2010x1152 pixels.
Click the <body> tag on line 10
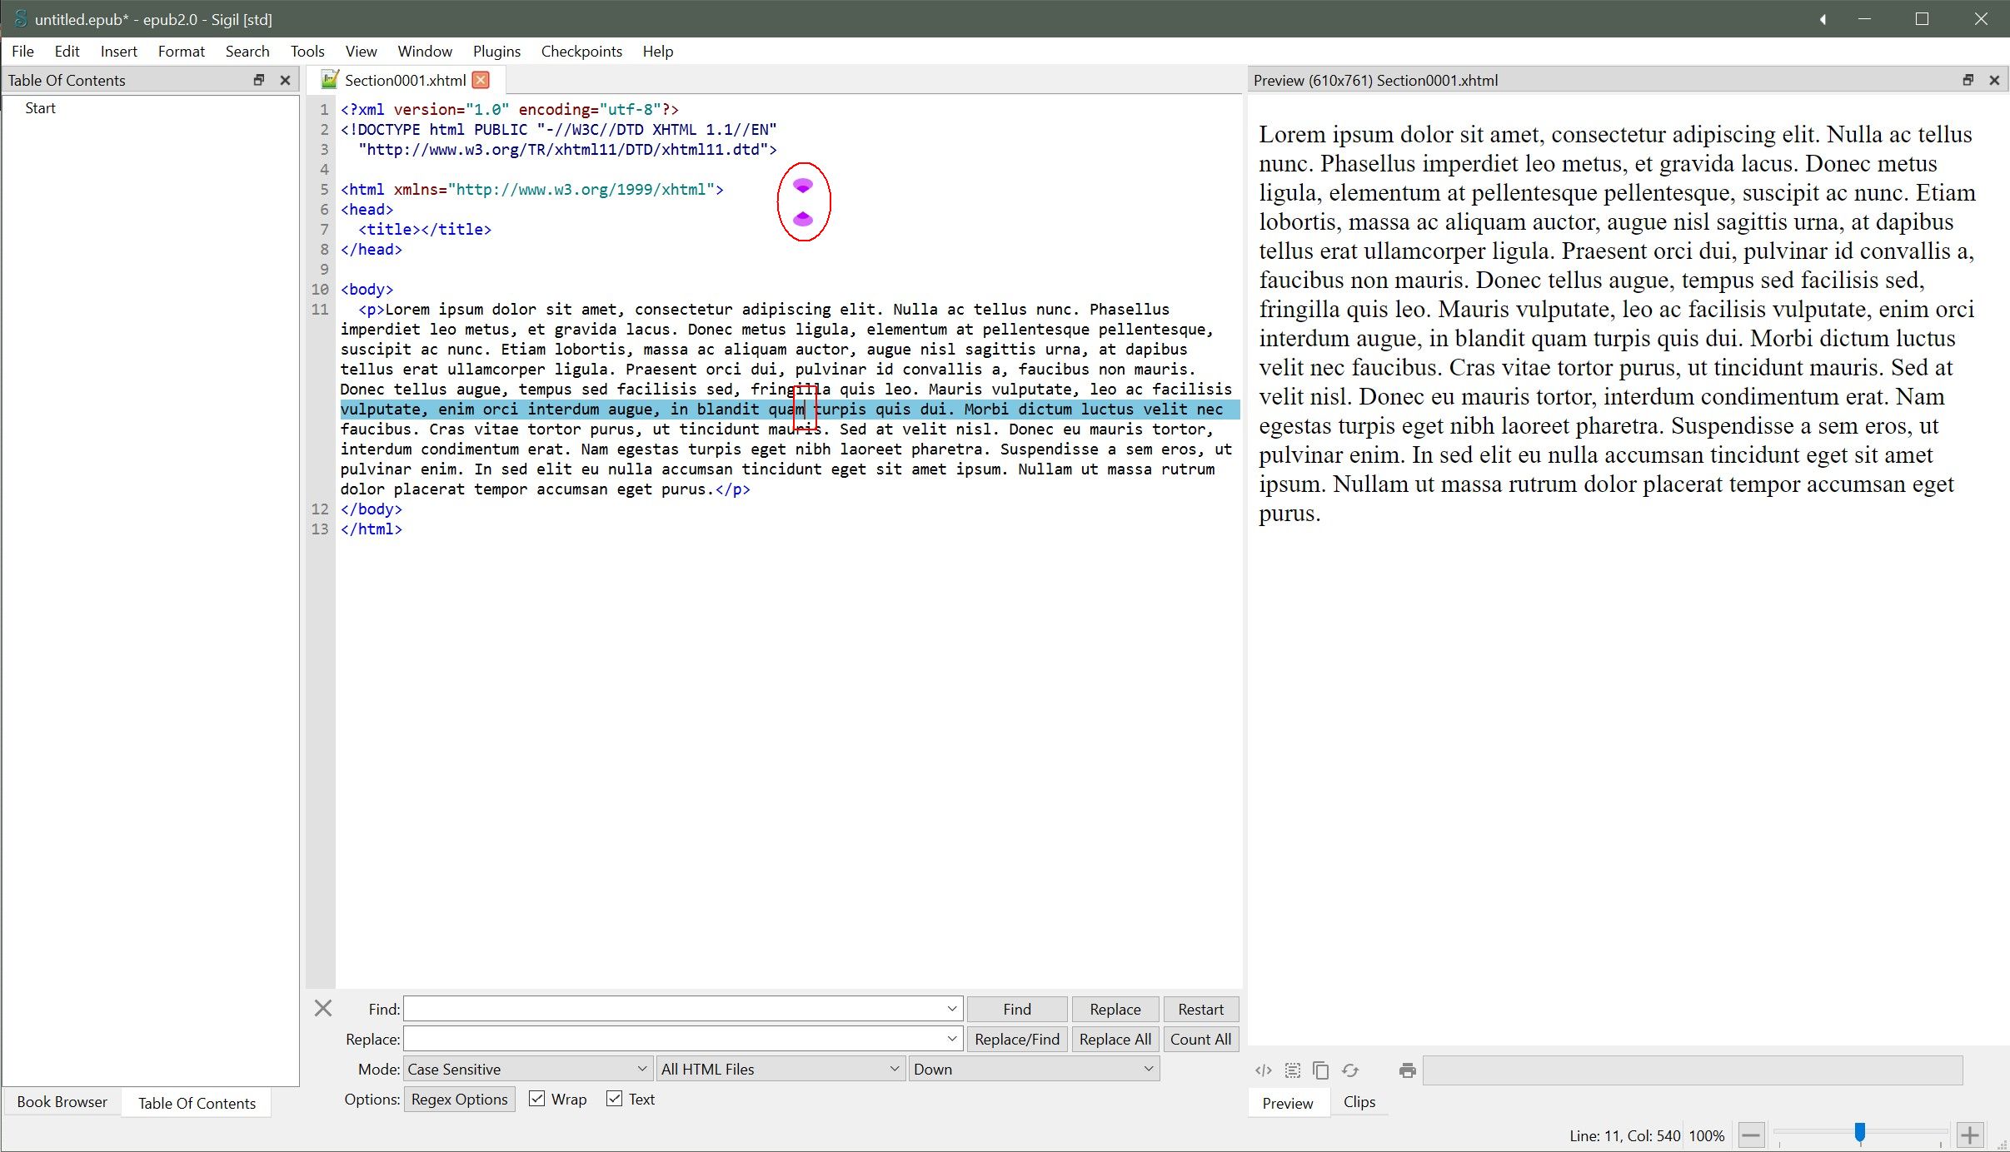(367, 289)
